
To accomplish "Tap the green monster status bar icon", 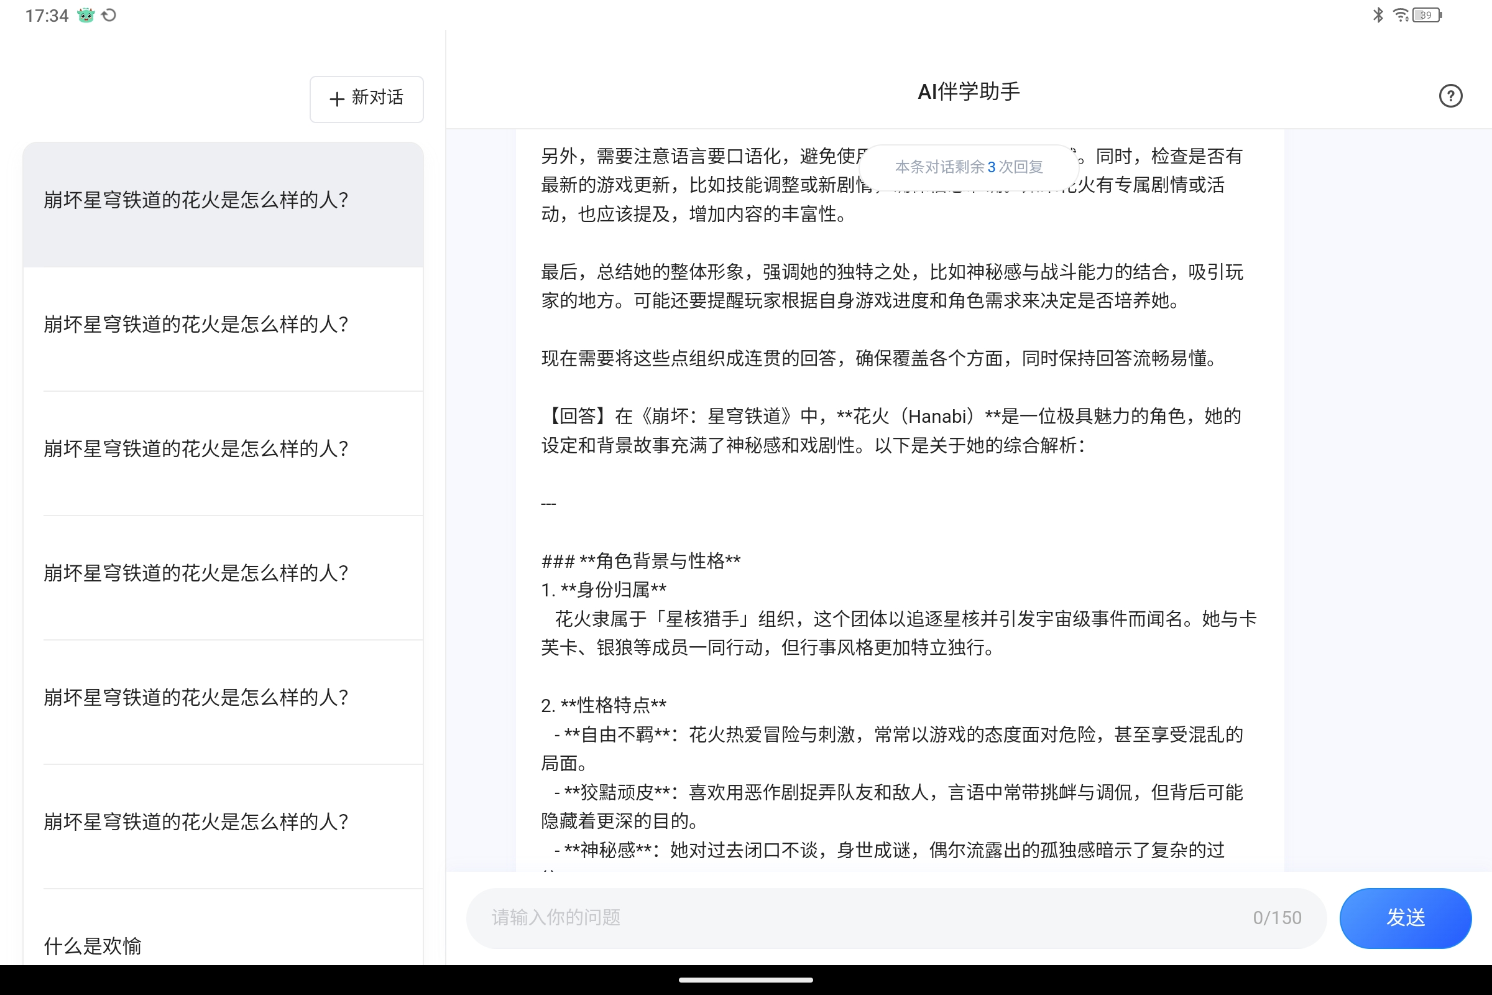I will (x=86, y=15).
